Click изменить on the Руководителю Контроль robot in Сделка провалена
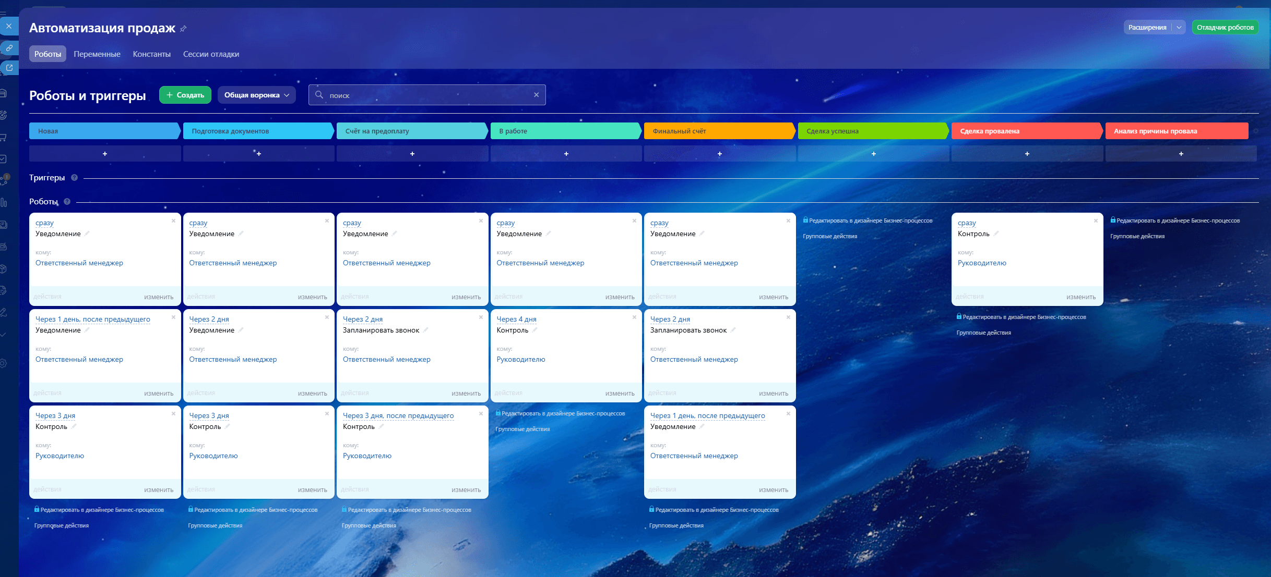Viewport: 1271px width, 577px height. (x=1081, y=297)
